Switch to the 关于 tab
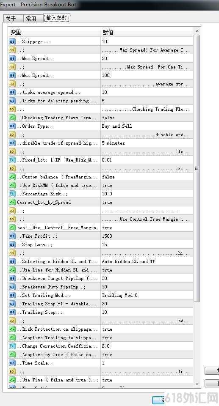 point(11,19)
